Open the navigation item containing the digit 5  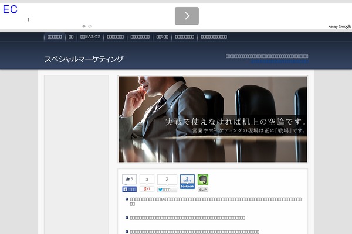click(x=163, y=36)
